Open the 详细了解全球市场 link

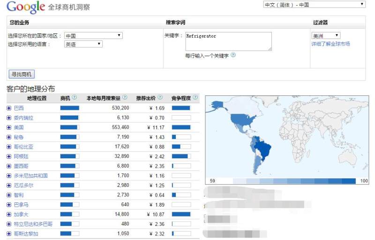coord(330,44)
